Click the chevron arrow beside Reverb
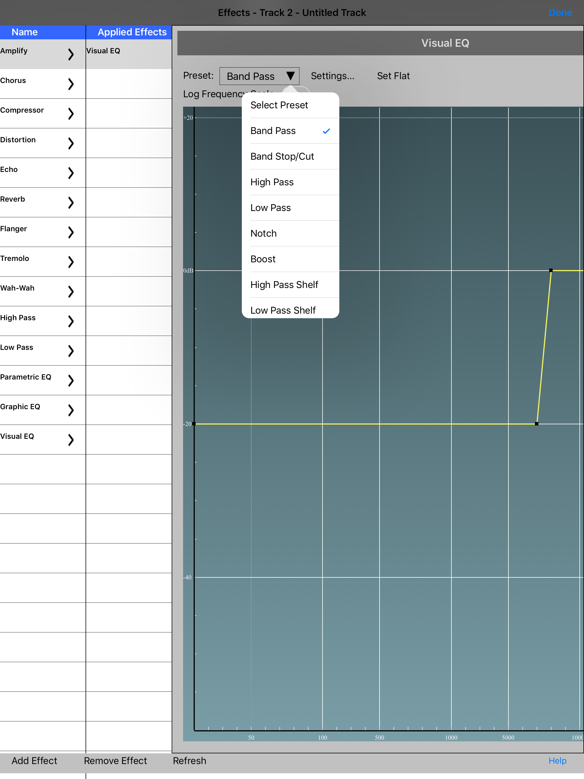Viewport: 584px width, 779px height. point(71,202)
